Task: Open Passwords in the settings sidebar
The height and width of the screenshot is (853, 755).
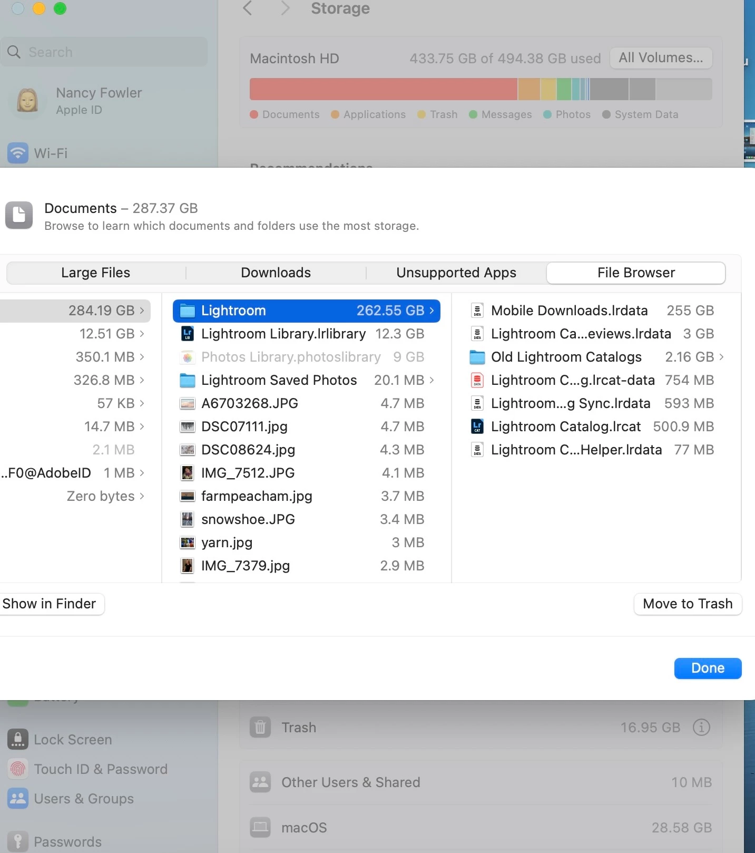Action: click(x=67, y=842)
